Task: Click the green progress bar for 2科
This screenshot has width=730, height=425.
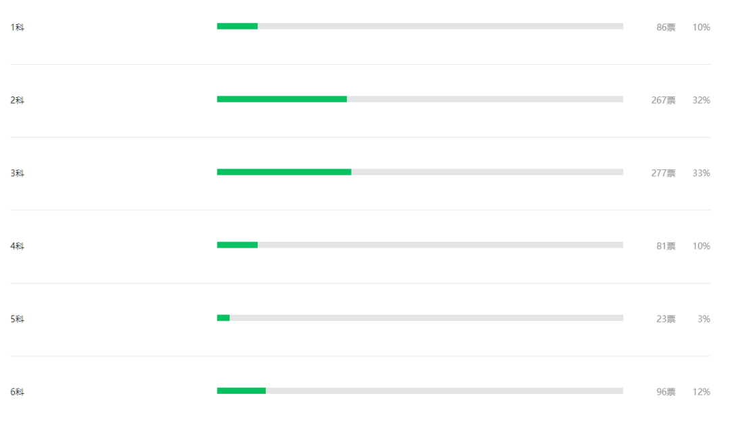Action: pos(282,99)
